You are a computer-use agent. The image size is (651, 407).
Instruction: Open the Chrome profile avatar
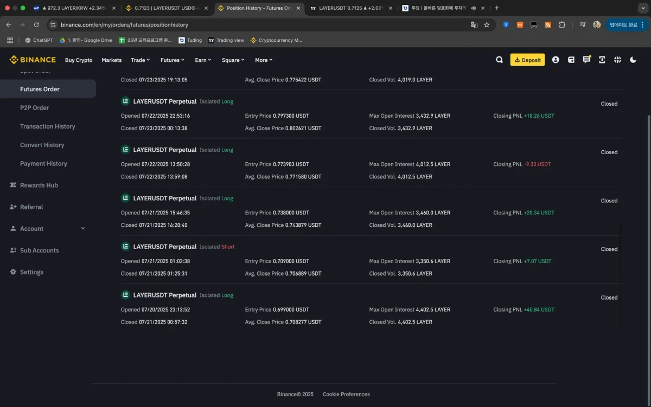597,24
